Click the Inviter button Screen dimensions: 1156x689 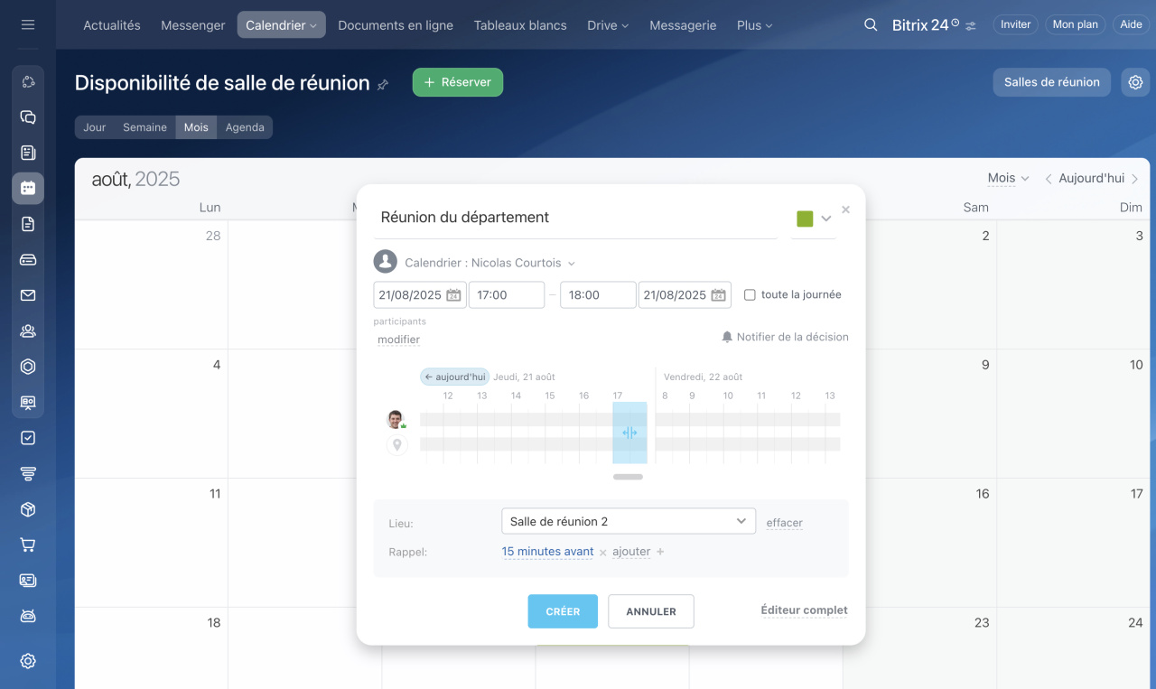point(1016,25)
